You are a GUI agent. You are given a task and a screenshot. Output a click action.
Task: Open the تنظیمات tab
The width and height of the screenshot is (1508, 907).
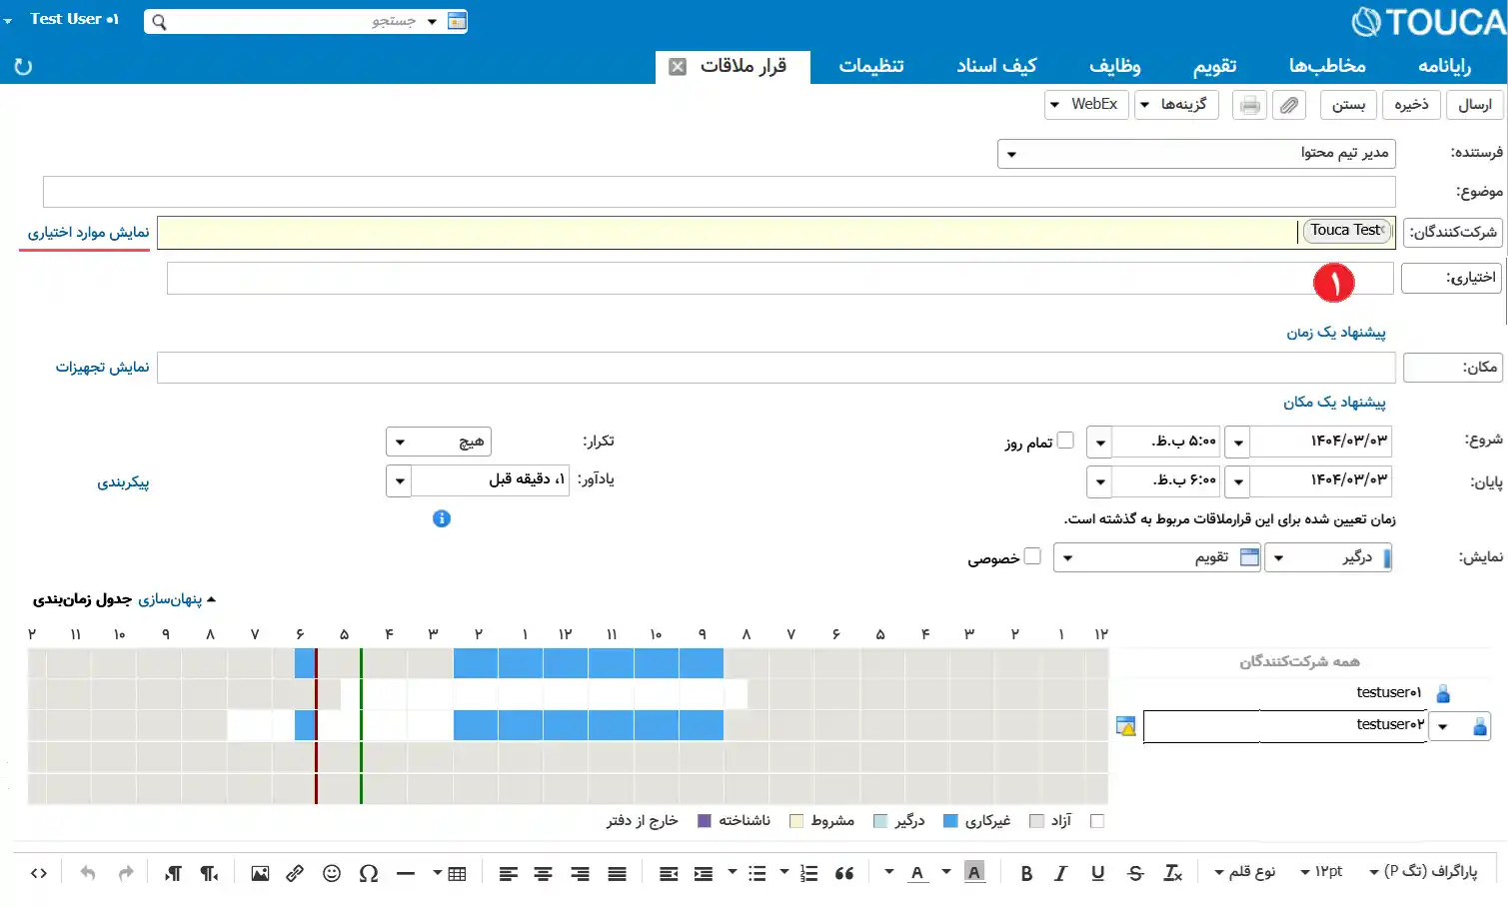coord(871,66)
